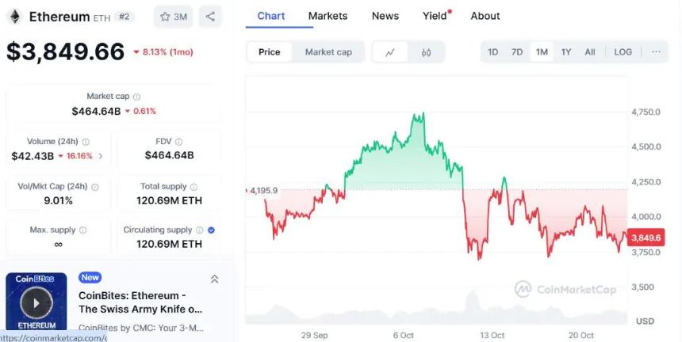Switch to candlestick chart icon
The height and width of the screenshot is (342, 682).
click(426, 52)
